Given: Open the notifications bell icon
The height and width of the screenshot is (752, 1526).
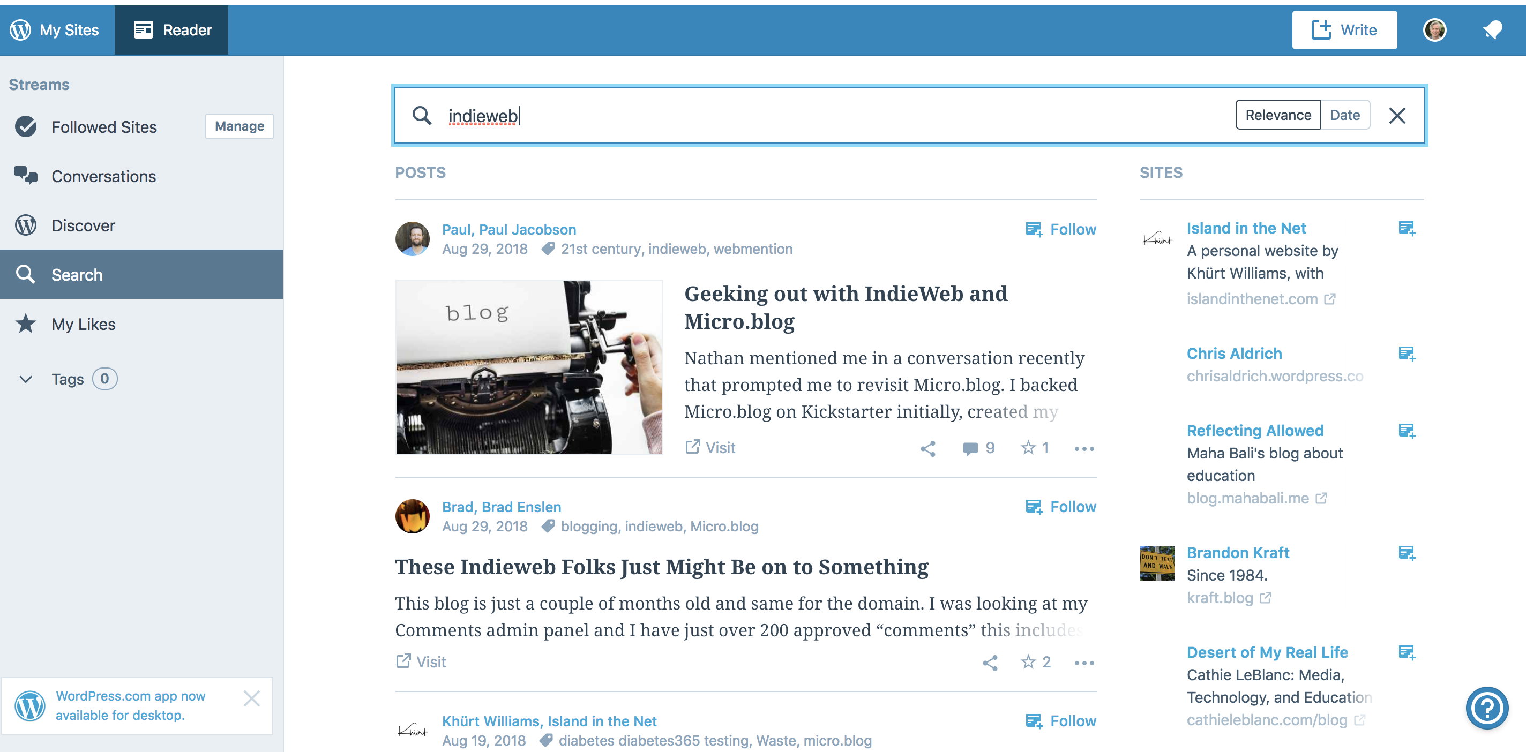Looking at the screenshot, I should pyautogui.click(x=1492, y=29).
